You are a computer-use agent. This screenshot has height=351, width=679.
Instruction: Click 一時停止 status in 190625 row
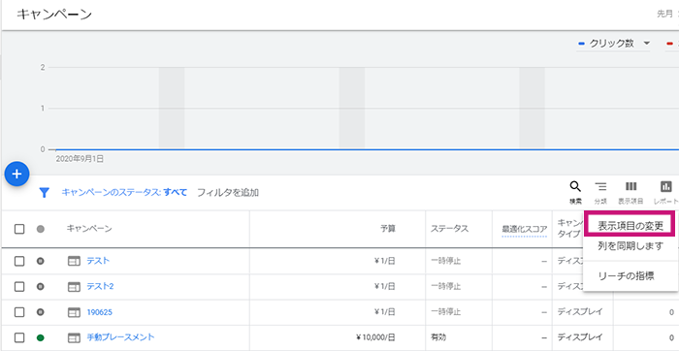coord(445,312)
